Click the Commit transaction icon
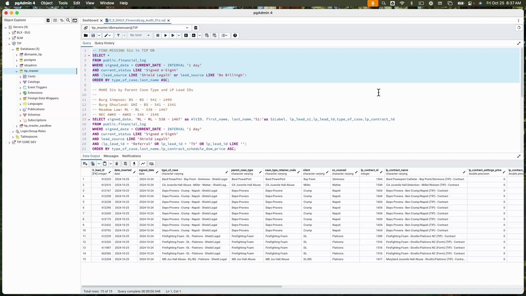This screenshot has width=526, height=296. 207,35
